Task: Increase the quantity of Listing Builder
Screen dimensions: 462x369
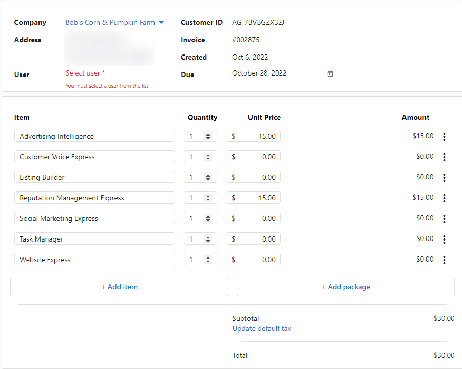Action: (x=209, y=175)
